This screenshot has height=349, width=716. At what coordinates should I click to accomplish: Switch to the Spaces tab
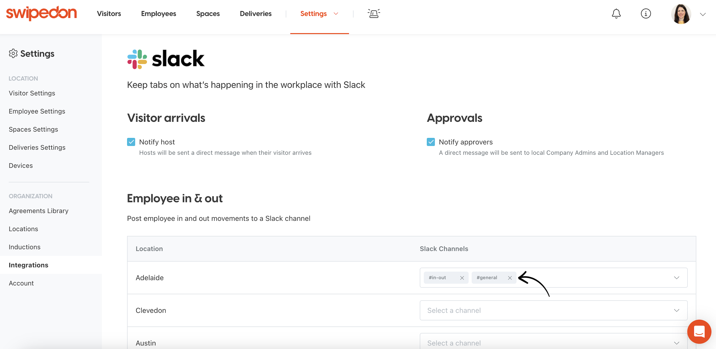pyautogui.click(x=208, y=14)
